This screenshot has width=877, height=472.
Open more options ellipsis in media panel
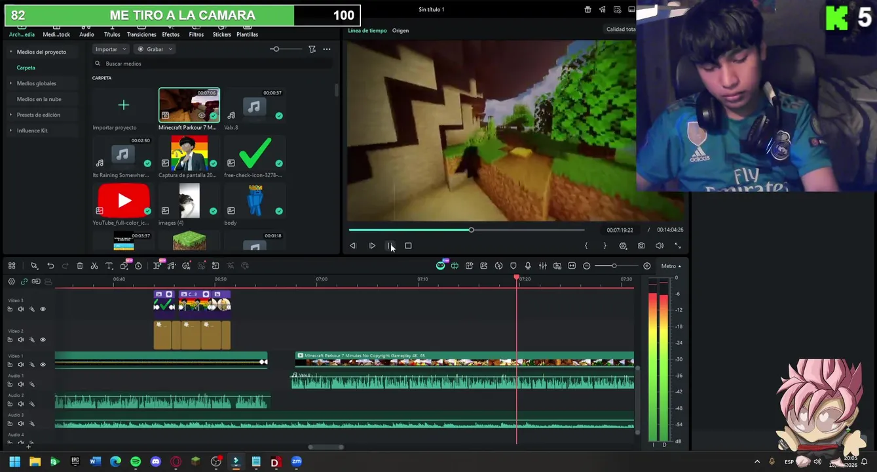pyautogui.click(x=327, y=49)
